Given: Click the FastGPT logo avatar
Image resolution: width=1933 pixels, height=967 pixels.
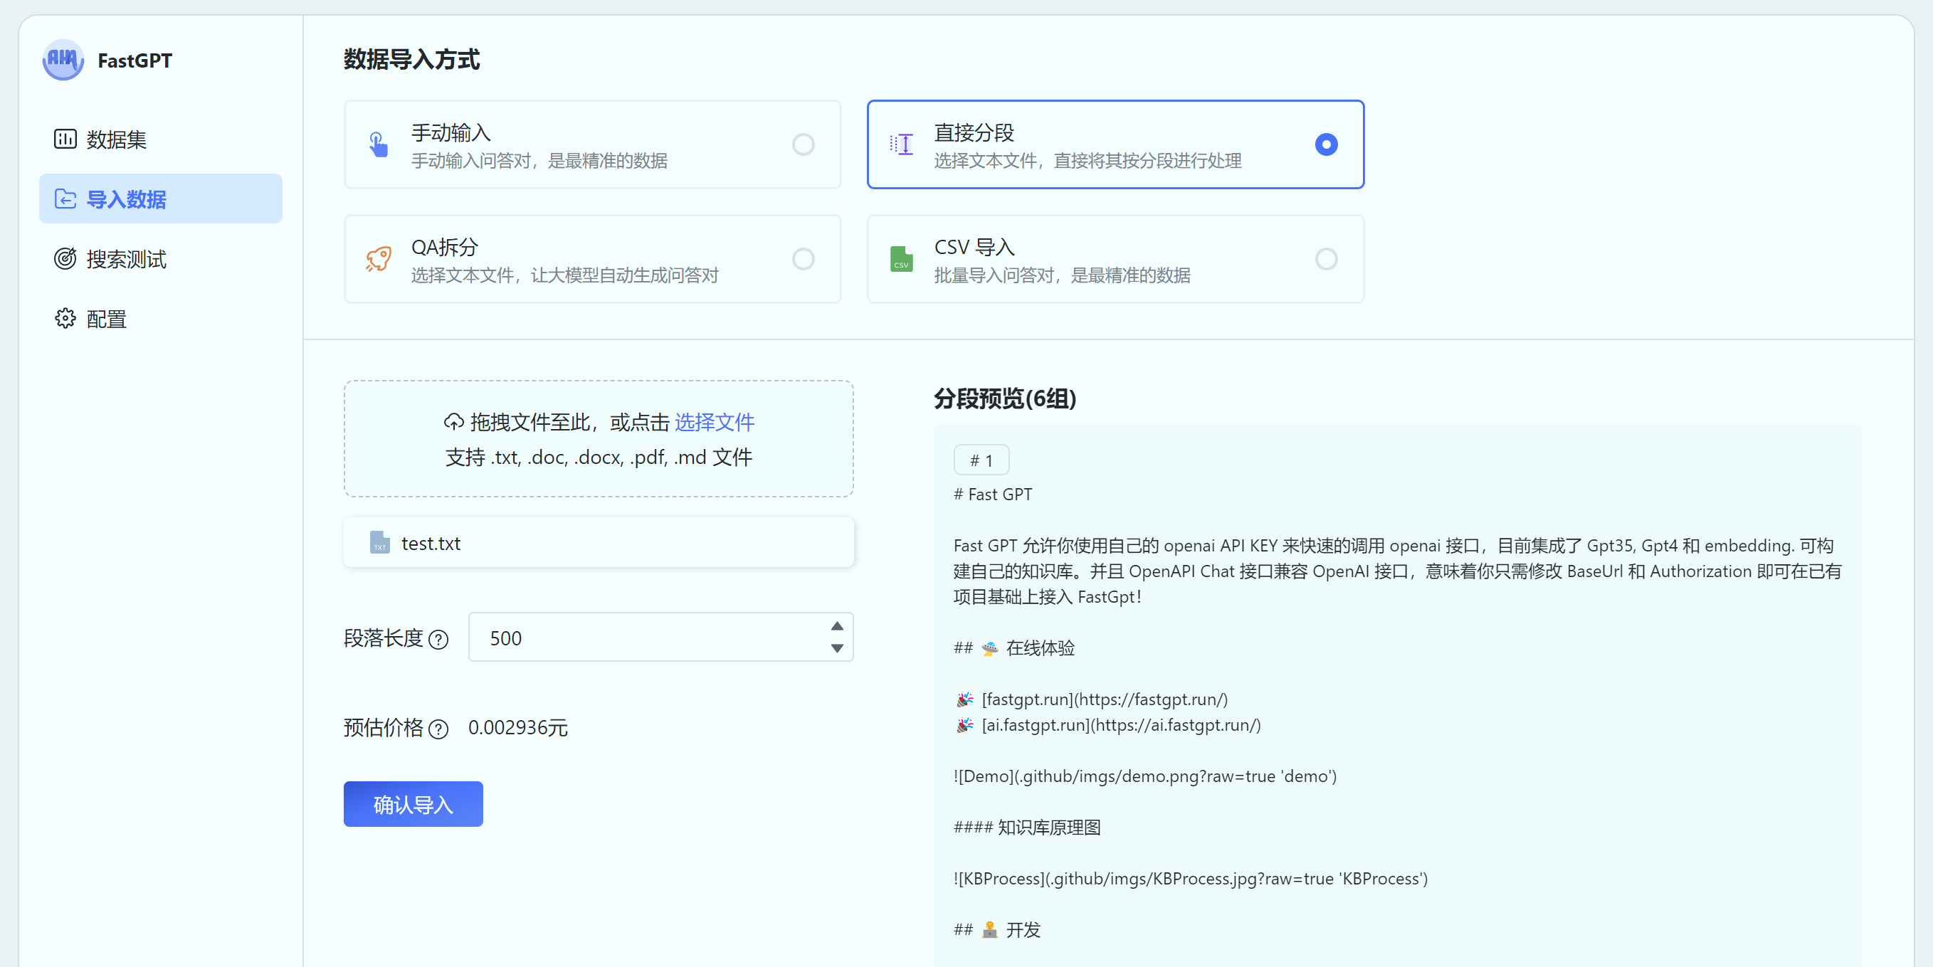Looking at the screenshot, I should point(63,60).
